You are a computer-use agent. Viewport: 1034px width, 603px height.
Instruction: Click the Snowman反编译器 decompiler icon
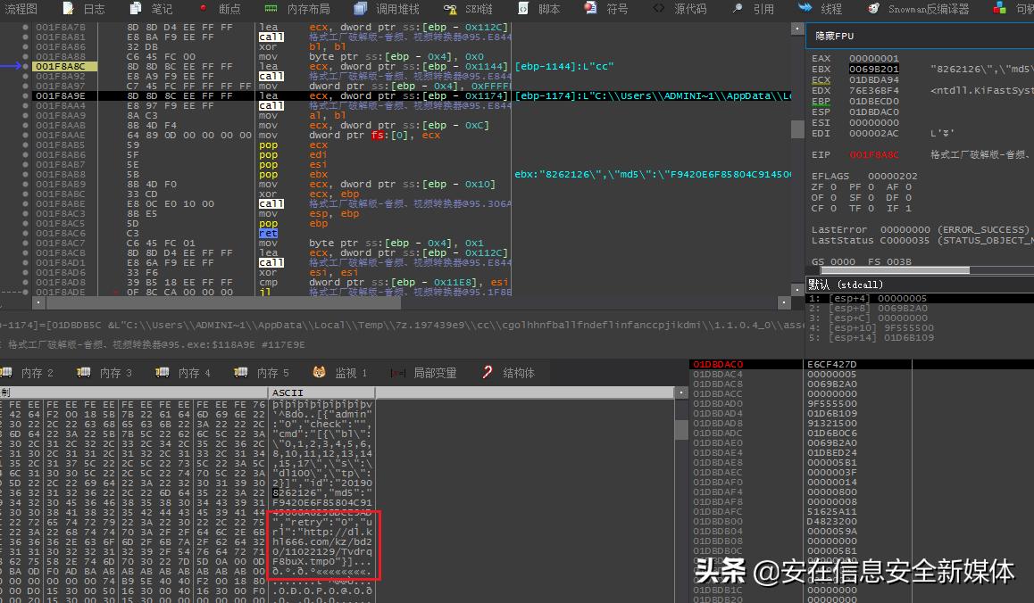coord(872,8)
